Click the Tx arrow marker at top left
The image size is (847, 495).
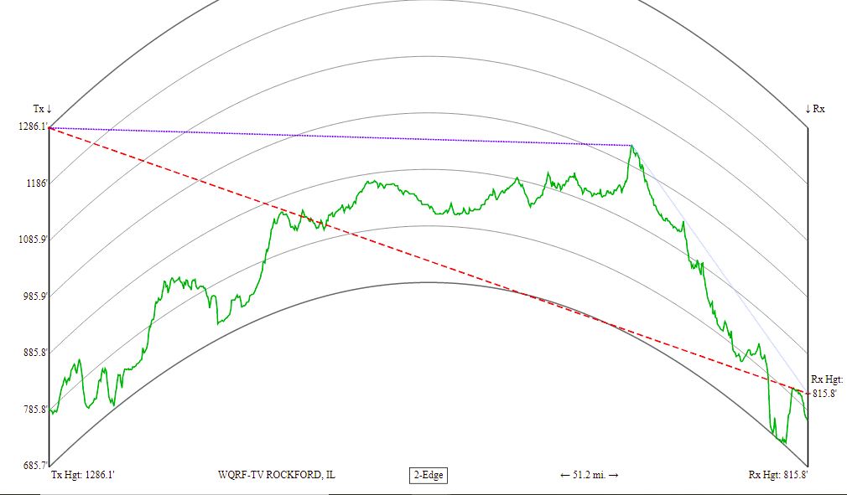pyautogui.click(x=43, y=109)
